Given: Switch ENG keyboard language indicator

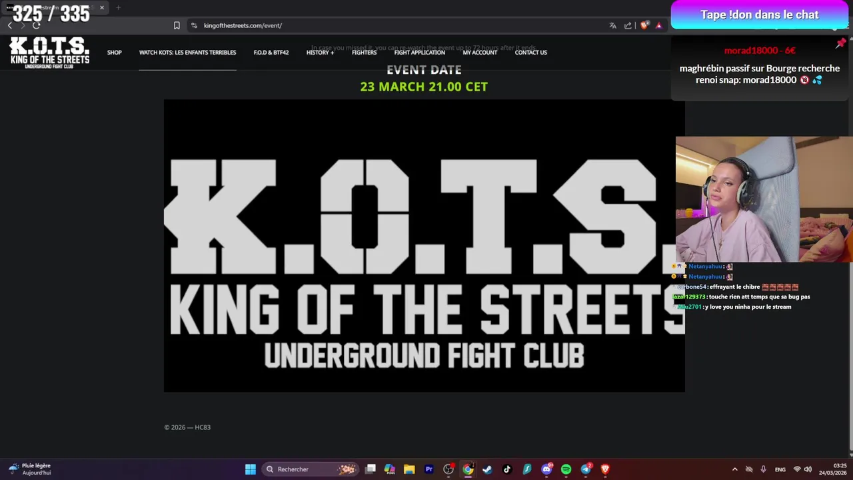Looking at the screenshot, I should [x=780, y=469].
